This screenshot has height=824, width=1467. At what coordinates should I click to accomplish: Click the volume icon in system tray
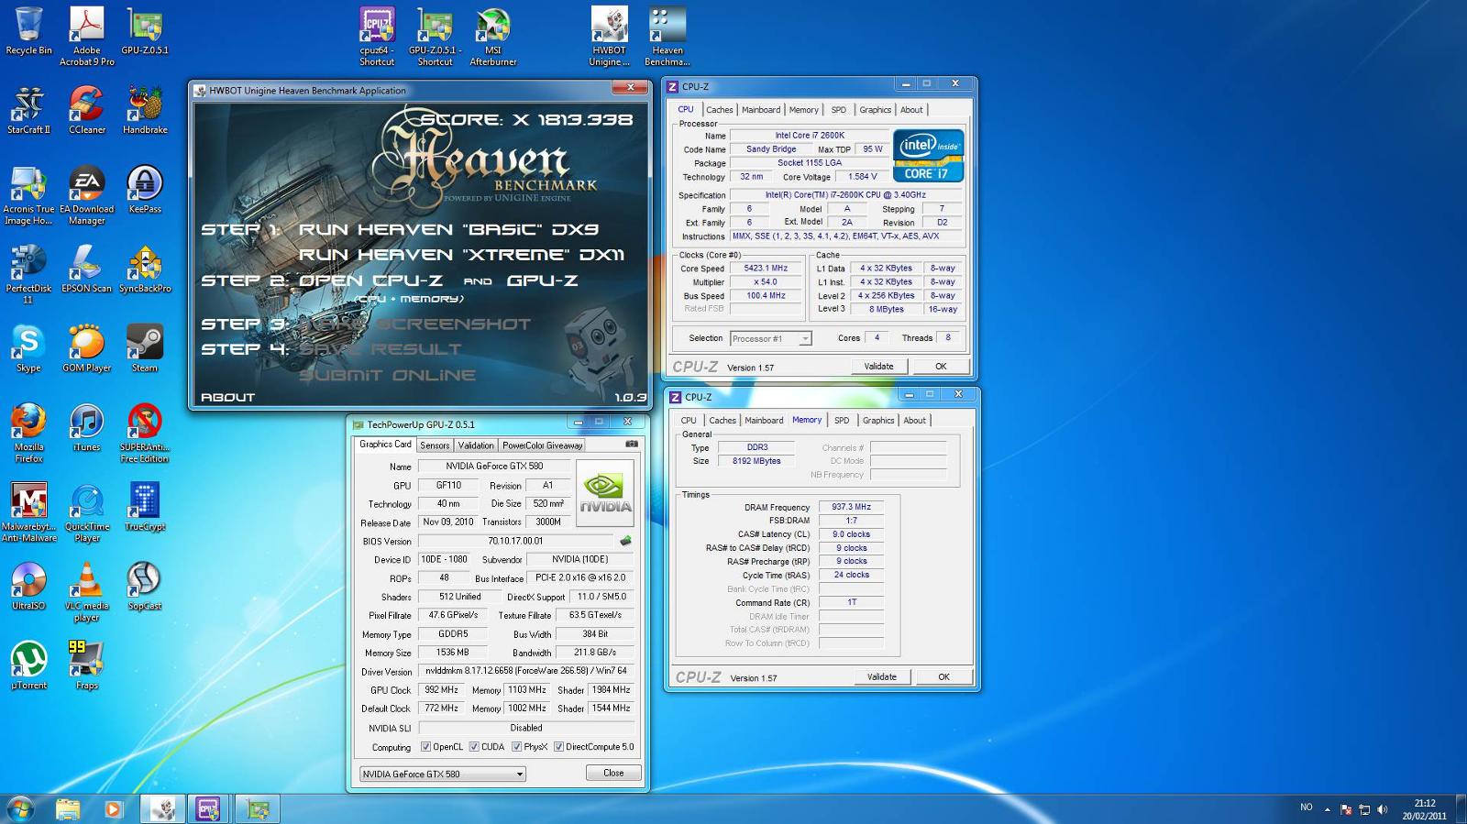pos(1383,808)
